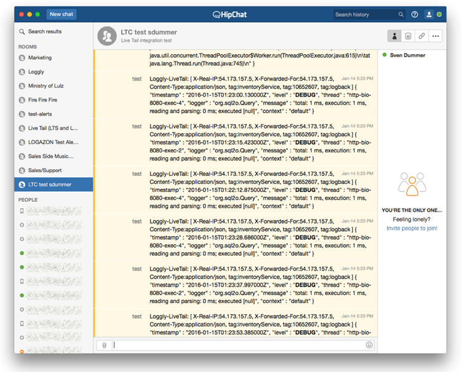Click the message with timestamp 01:23:53.385000Z

[x=236, y=323]
